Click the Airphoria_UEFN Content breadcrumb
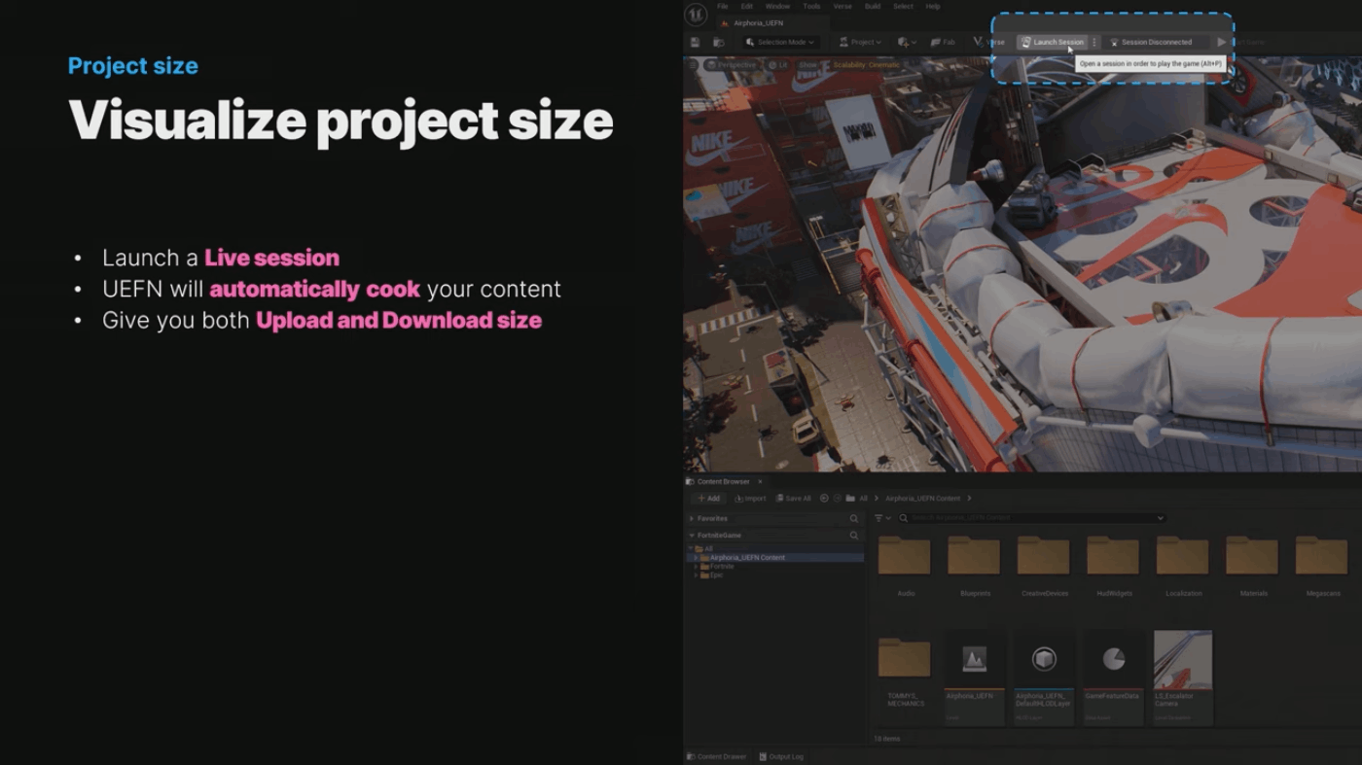The image size is (1362, 765). (x=922, y=499)
